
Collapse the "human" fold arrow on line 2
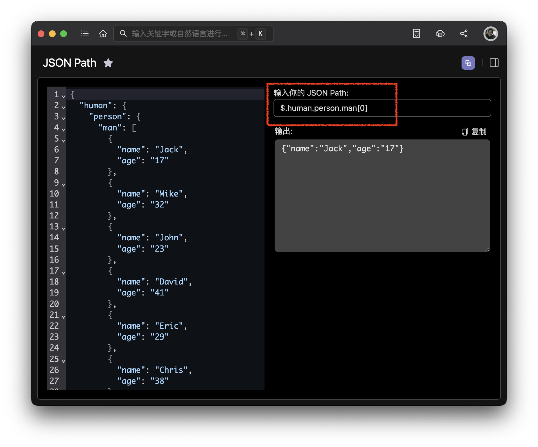point(64,107)
